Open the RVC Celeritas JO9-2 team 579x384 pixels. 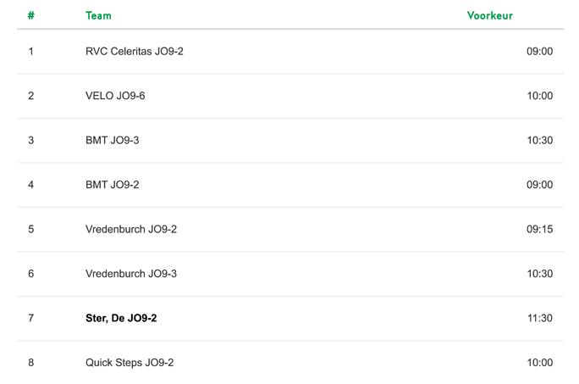click(135, 51)
